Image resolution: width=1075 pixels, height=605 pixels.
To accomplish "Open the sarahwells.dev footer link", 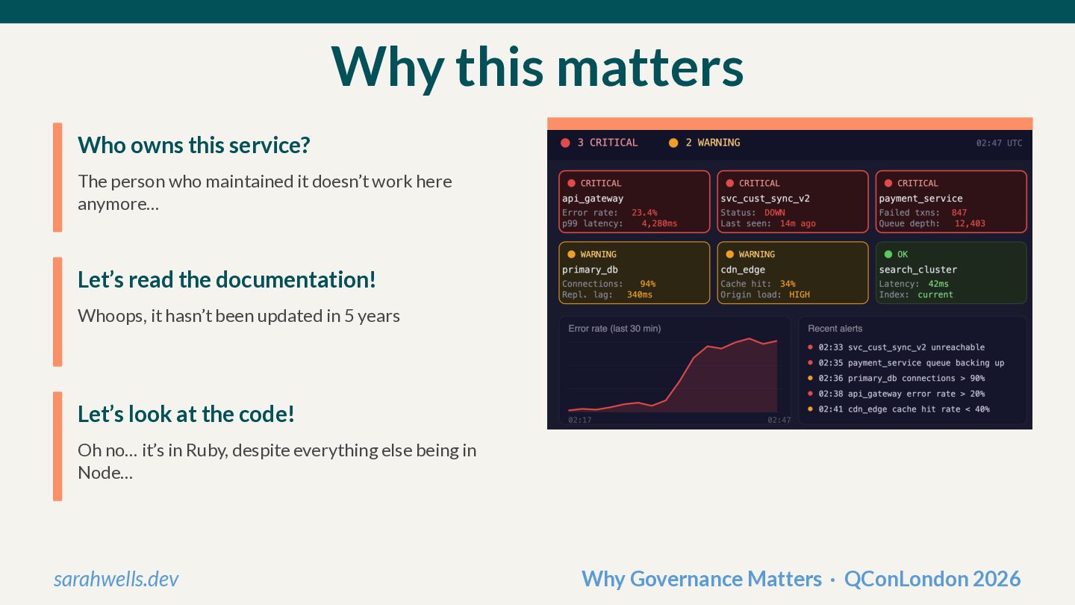I will pyautogui.click(x=116, y=579).
